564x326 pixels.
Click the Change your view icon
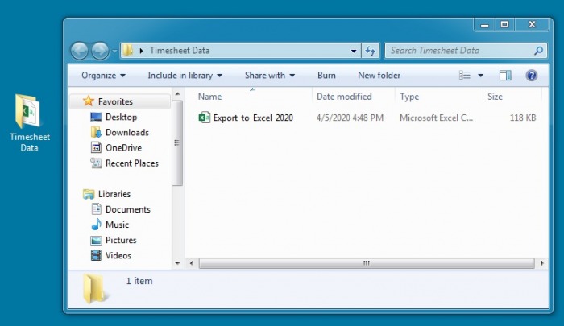click(465, 75)
